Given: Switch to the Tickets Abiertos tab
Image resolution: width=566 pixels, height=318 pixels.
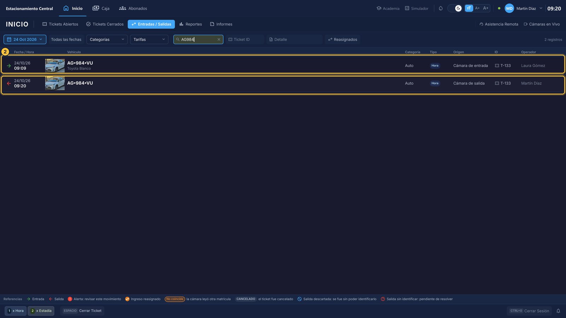Looking at the screenshot, I should coord(60,24).
